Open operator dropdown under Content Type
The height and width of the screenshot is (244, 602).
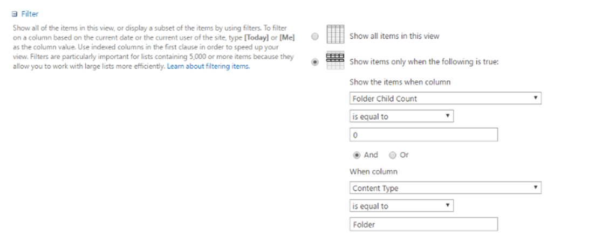pos(401,206)
